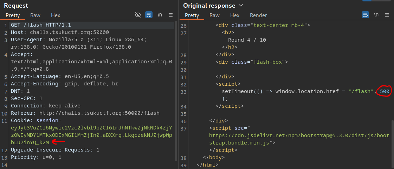Switch to Hex tab in Response panel
This screenshot has width=394, height=169.
point(235,15)
